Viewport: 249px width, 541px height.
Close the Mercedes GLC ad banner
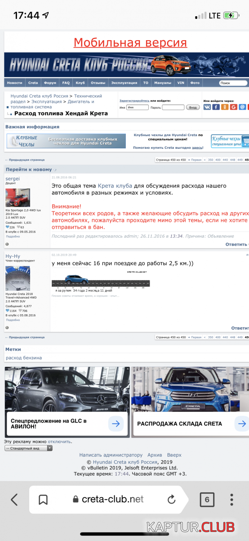(x=127, y=369)
